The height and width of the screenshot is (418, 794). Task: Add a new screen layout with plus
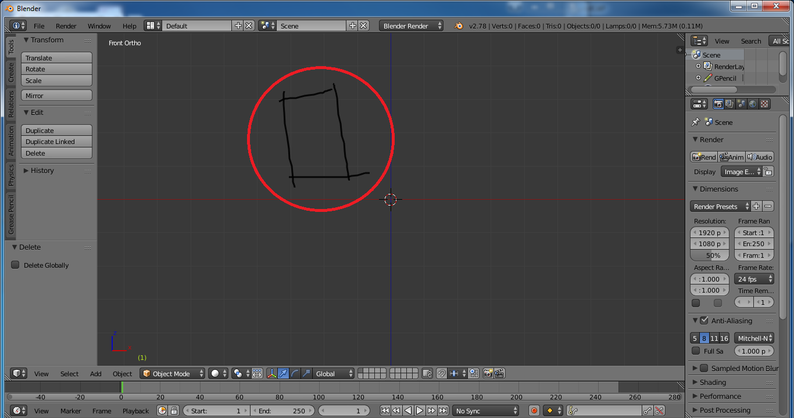[x=238, y=26]
